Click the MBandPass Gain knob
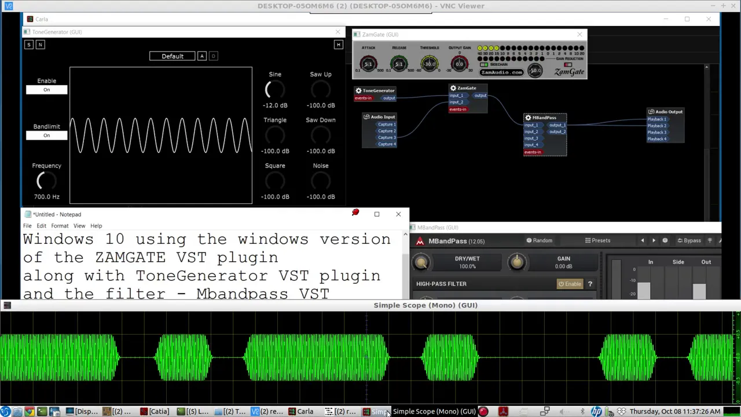 (517, 262)
